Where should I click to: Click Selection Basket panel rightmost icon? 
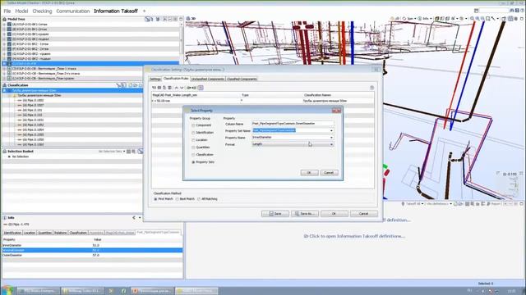click(x=141, y=152)
